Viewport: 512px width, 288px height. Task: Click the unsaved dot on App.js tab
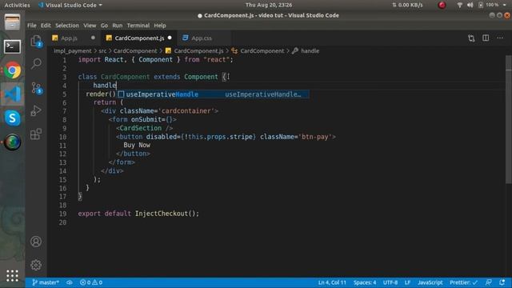point(93,38)
